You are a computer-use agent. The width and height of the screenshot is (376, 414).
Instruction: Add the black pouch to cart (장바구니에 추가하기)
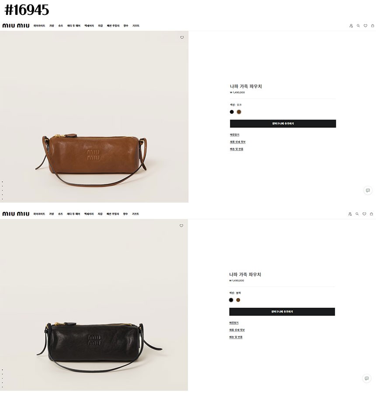click(282, 312)
